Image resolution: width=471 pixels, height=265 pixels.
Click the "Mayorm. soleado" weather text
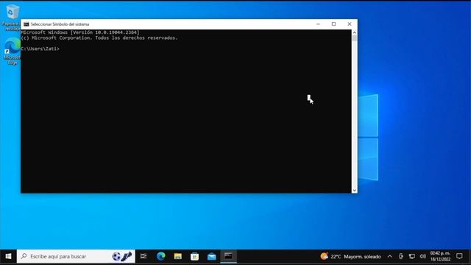362,257
